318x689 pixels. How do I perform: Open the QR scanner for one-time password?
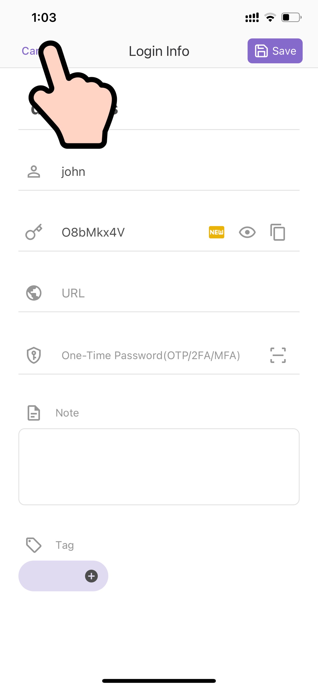278,355
